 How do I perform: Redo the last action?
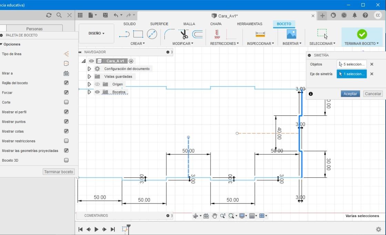pos(129,15)
